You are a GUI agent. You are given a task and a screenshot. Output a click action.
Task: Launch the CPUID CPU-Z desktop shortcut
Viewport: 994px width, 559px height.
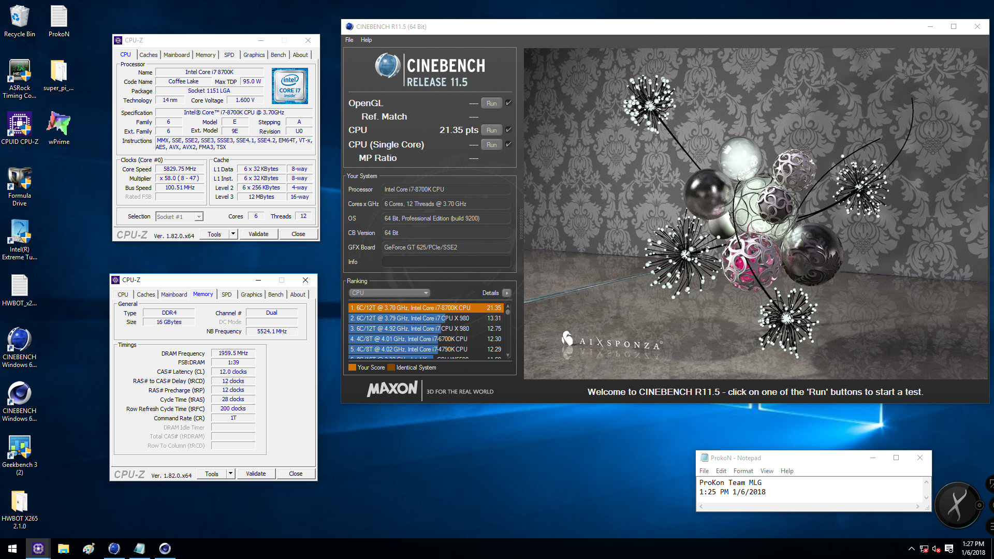pos(19,128)
